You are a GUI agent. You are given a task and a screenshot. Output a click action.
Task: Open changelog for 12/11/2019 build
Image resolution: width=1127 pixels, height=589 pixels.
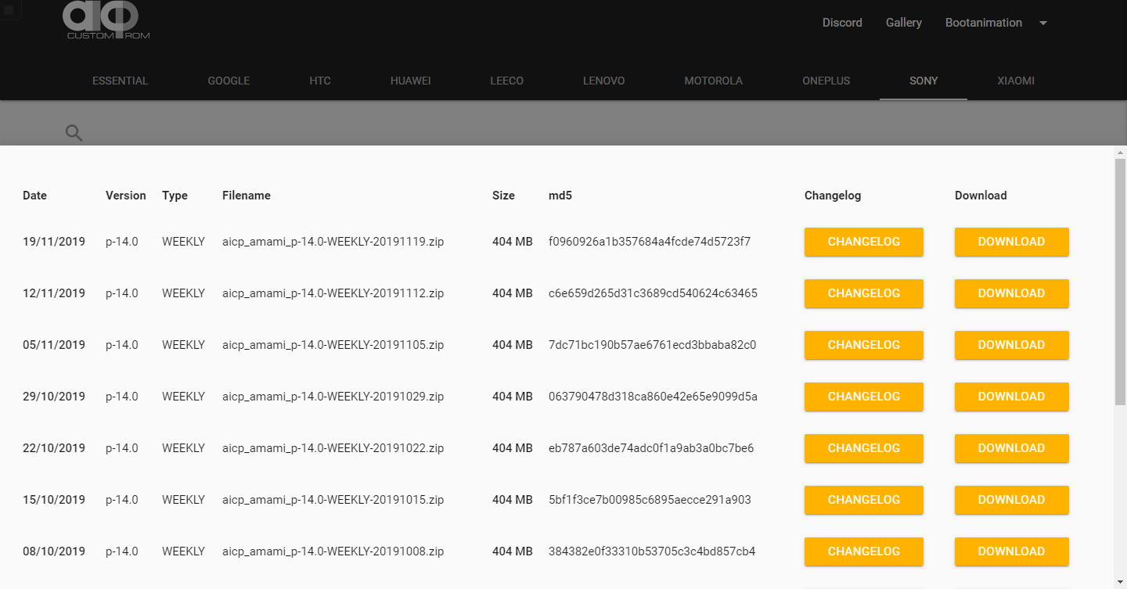pos(864,293)
